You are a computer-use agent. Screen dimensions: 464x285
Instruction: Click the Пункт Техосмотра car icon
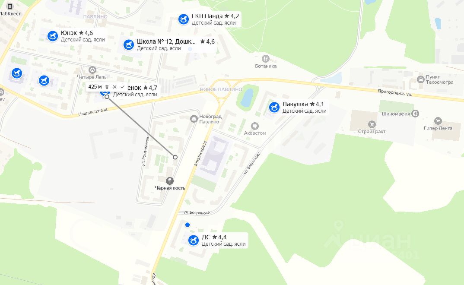point(420,79)
